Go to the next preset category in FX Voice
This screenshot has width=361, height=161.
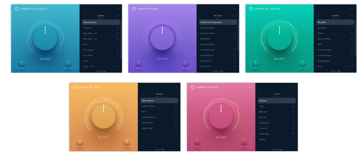(295, 94)
